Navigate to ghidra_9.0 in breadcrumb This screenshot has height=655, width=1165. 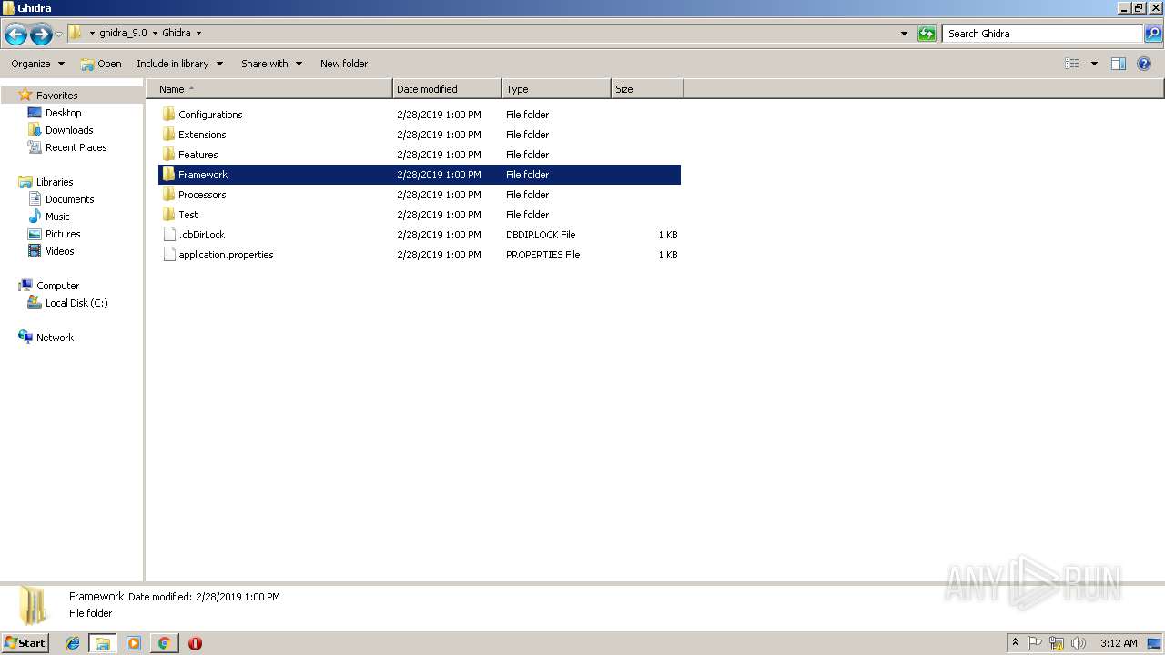pyautogui.click(x=123, y=34)
